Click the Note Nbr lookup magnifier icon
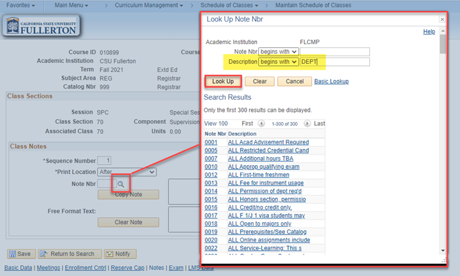Image resolution: width=460 pixels, height=276 pixels. click(x=120, y=184)
